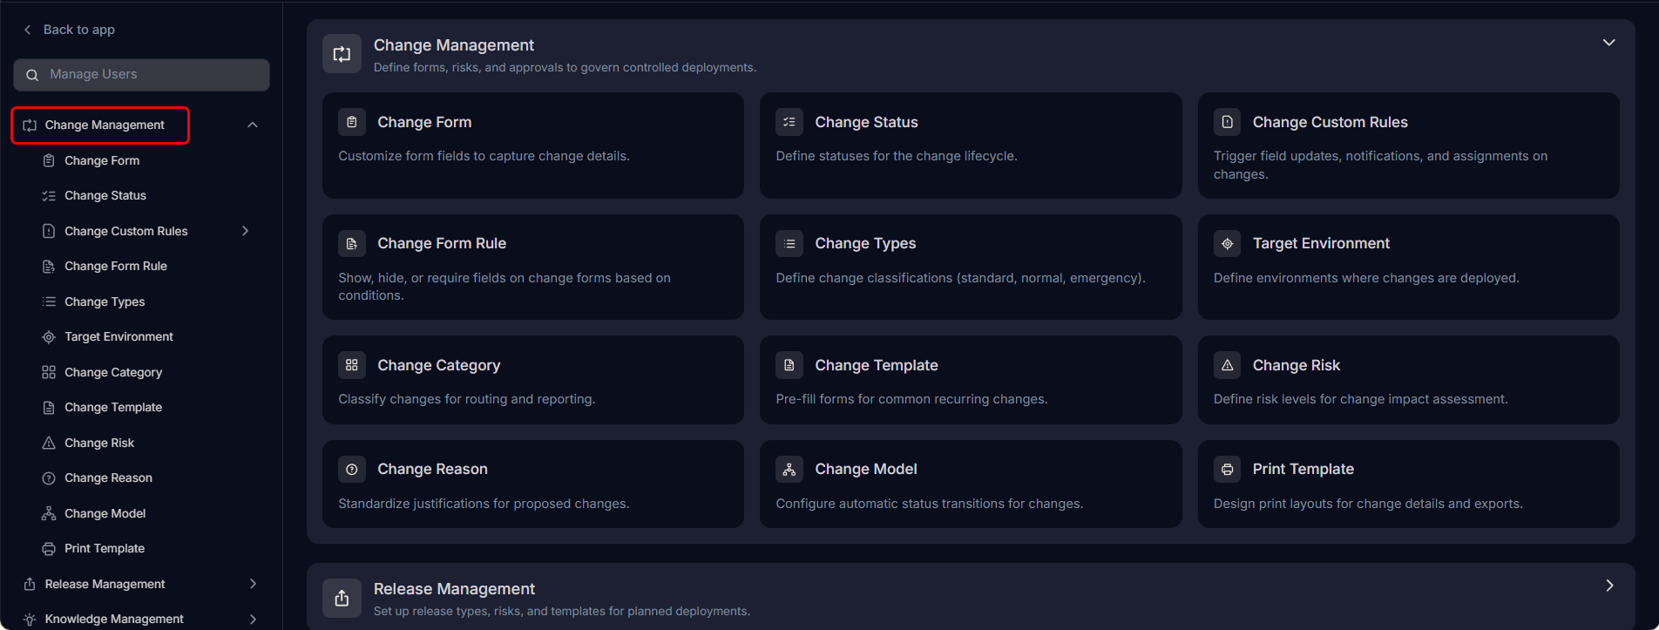Collapse the Change Management sidebar group chevron
This screenshot has width=1659, height=630.
(253, 125)
